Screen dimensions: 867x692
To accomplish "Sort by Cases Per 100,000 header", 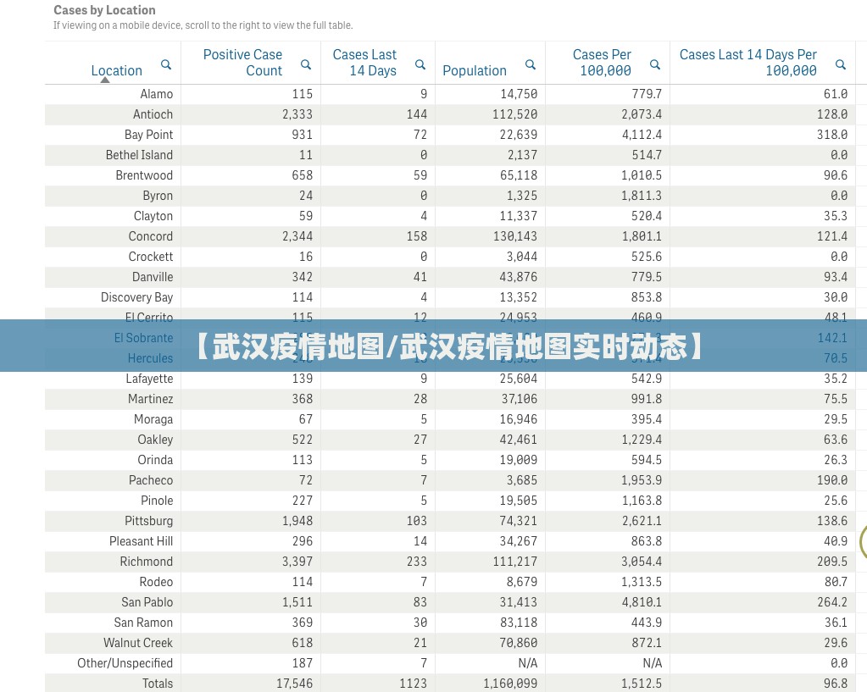I will 602,63.
